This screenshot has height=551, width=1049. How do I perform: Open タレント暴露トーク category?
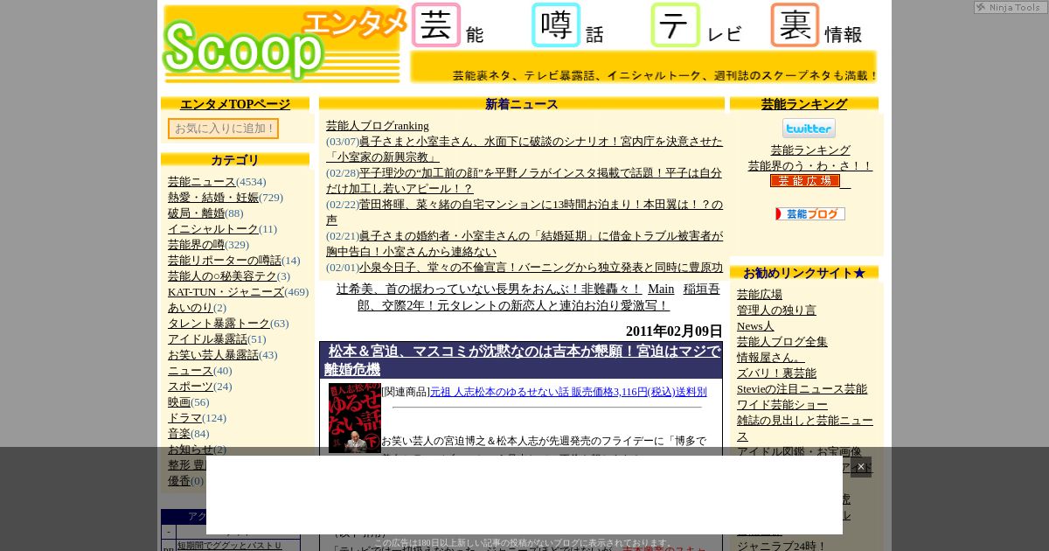pos(219,324)
